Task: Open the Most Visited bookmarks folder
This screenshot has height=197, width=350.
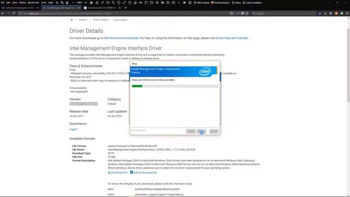Action: point(201,3)
